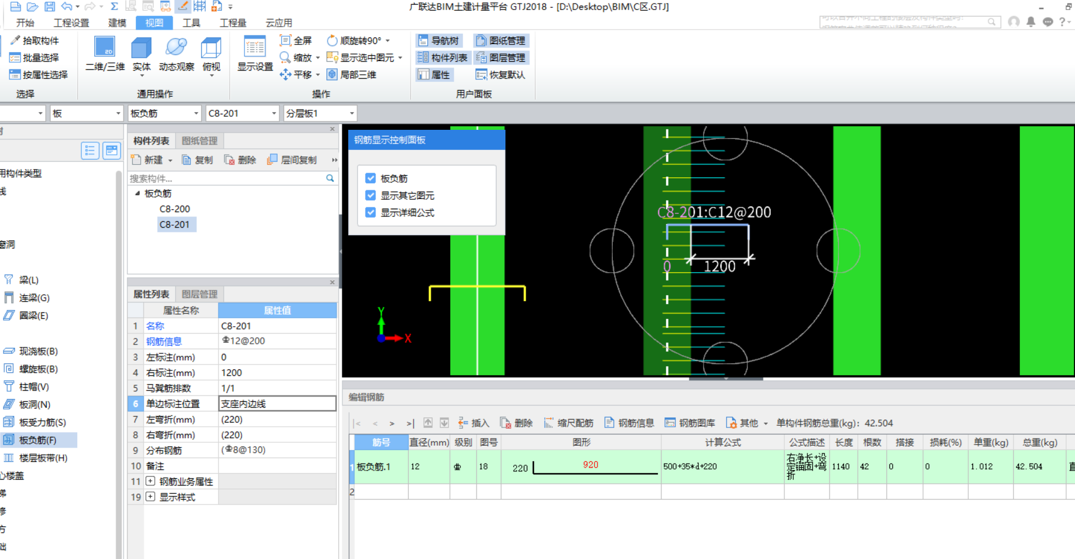Click 删除 in component list toolbar

[x=240, y=160]
